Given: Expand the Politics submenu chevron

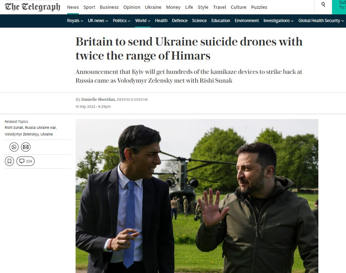Looking at the screenshot, I should (129, 21).
